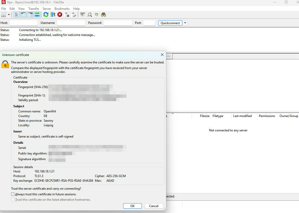
Task: Click 'Not connected to any server' text
Action: 228,130
